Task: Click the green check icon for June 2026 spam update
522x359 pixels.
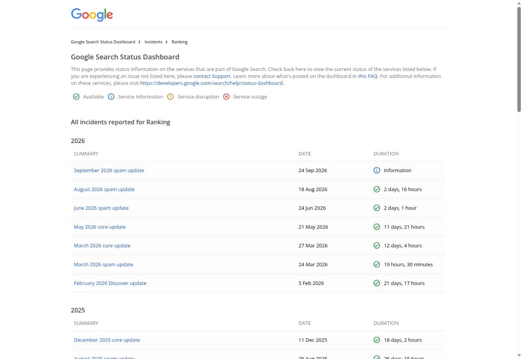Action: click(x=377, y=208)
